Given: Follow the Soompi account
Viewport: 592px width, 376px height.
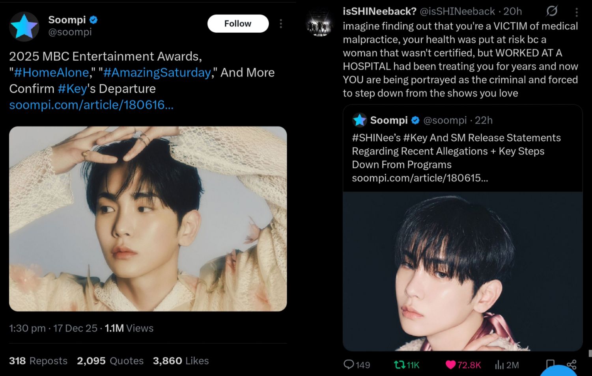Looking at the screenshot, I should tap(238, 24).
